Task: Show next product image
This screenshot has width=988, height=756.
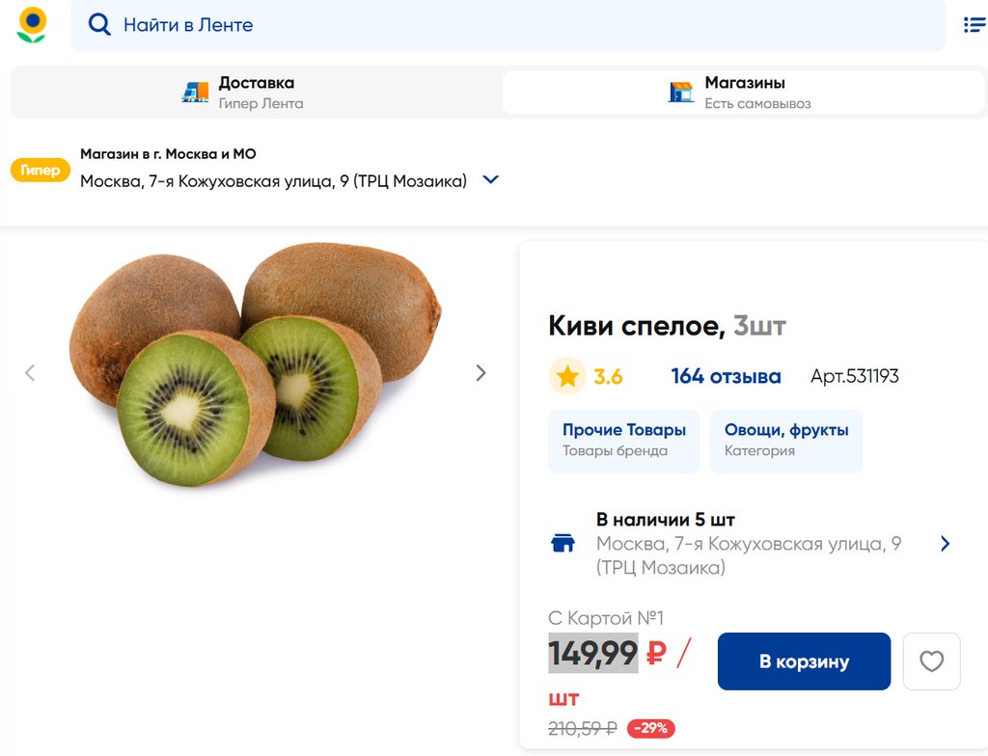Action: tap(480, 373)
